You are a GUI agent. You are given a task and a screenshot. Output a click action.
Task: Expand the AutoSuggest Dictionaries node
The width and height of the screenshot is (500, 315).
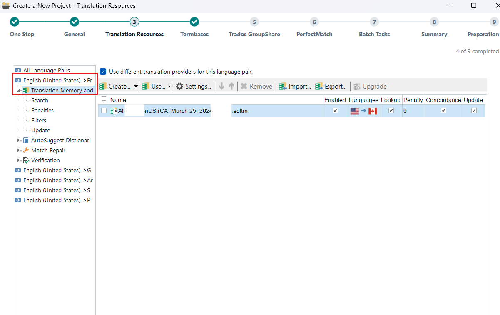tap(18, 140)
